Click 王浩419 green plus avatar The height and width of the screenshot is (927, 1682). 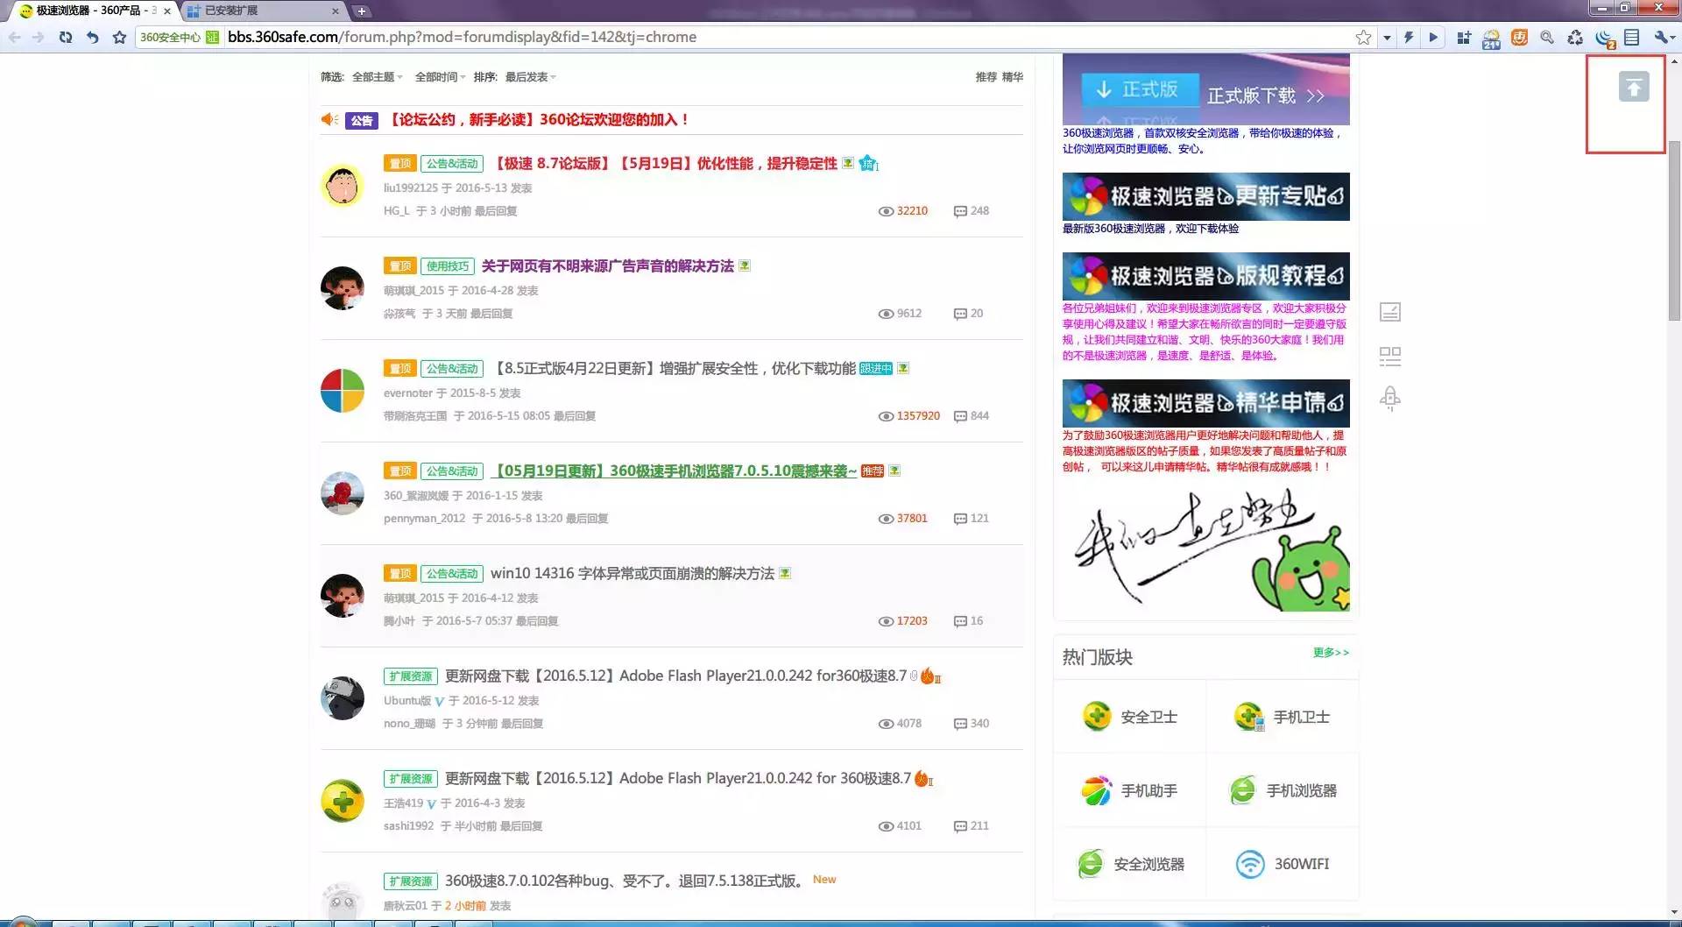[343, 801]
